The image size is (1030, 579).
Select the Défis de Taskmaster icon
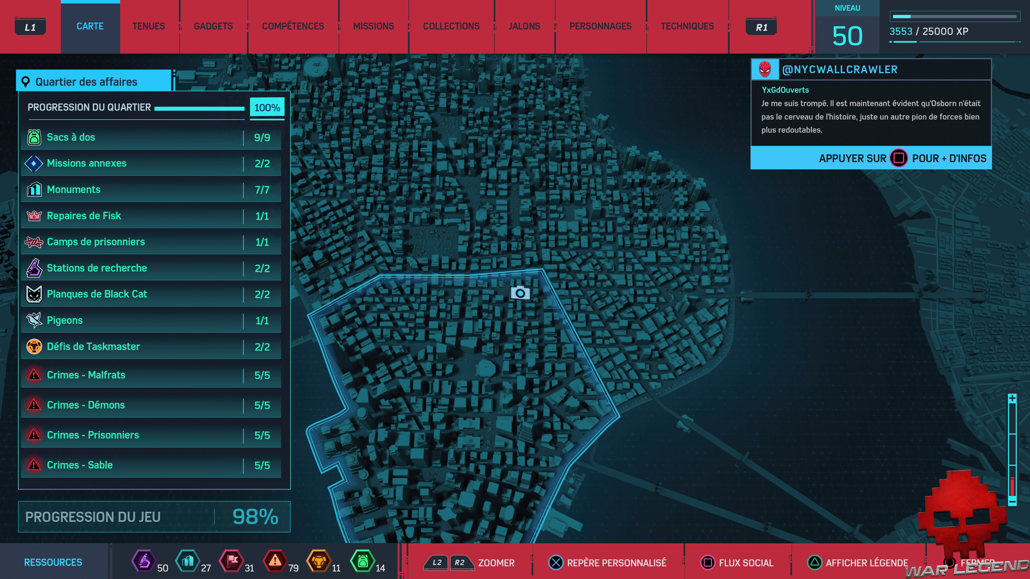click(x=34, y=346)
